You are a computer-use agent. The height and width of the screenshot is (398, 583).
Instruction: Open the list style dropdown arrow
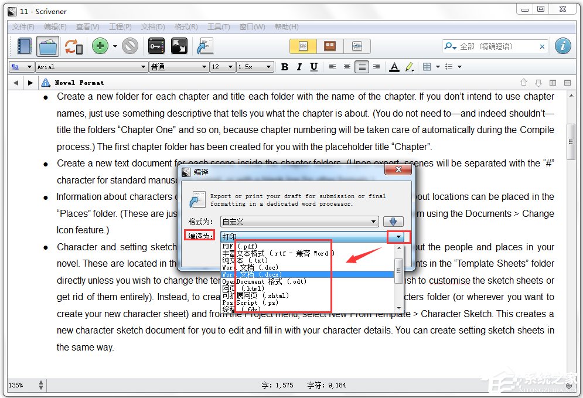[459, 67]
